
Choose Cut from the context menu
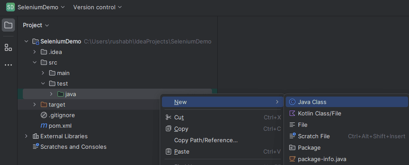point(222,117)
